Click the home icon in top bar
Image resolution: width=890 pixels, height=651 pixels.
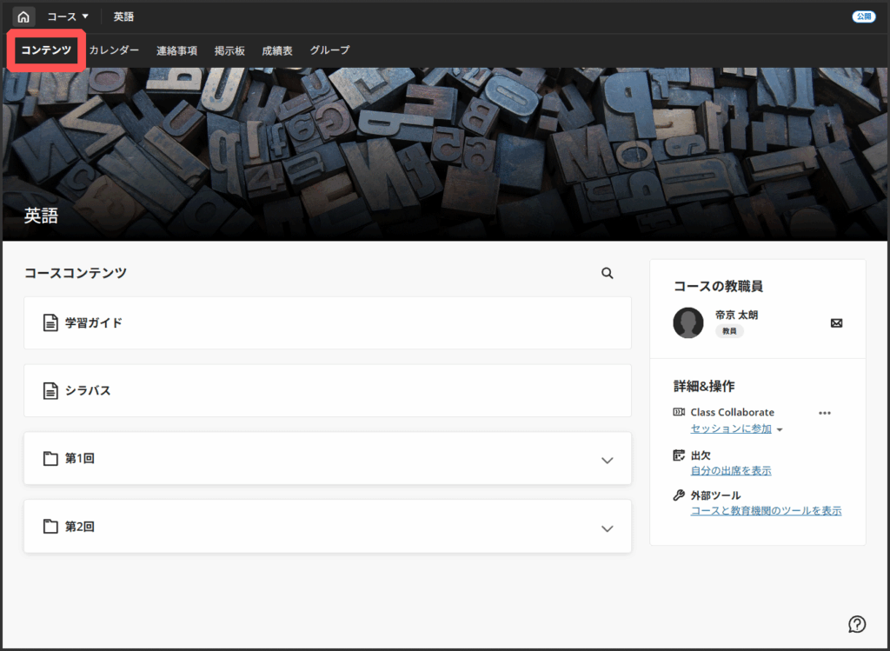[23, 17]
